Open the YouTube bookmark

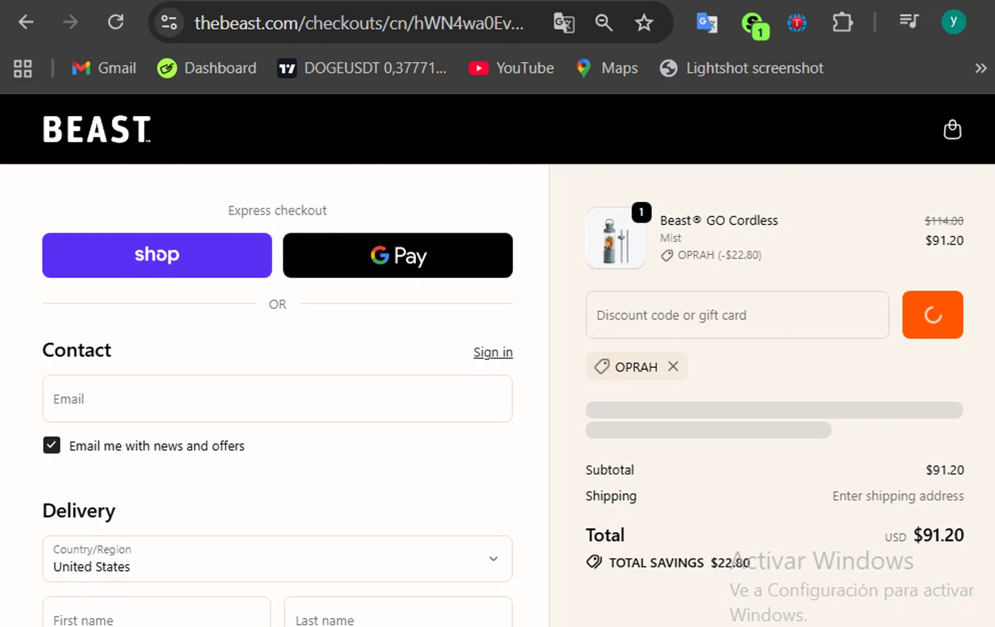pyautogui.click(x=511, y=68)
